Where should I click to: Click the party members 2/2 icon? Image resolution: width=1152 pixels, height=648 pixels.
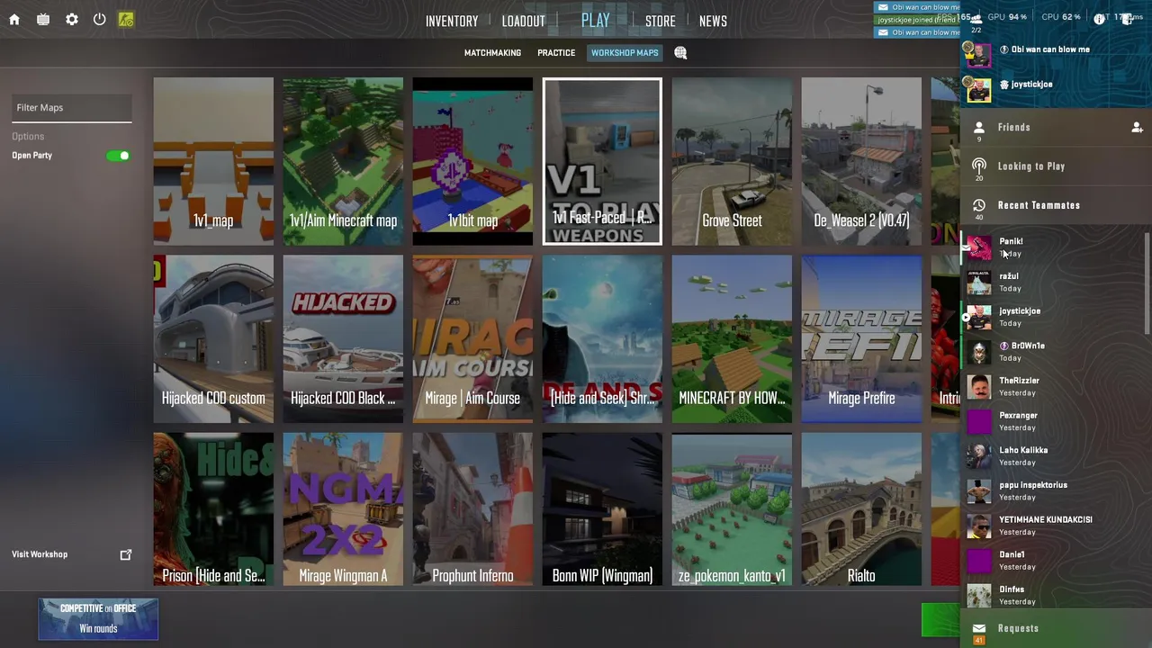pos(976,22)
